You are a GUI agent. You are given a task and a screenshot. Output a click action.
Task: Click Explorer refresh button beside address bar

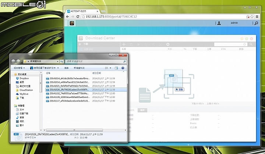[x=62, y=62]
